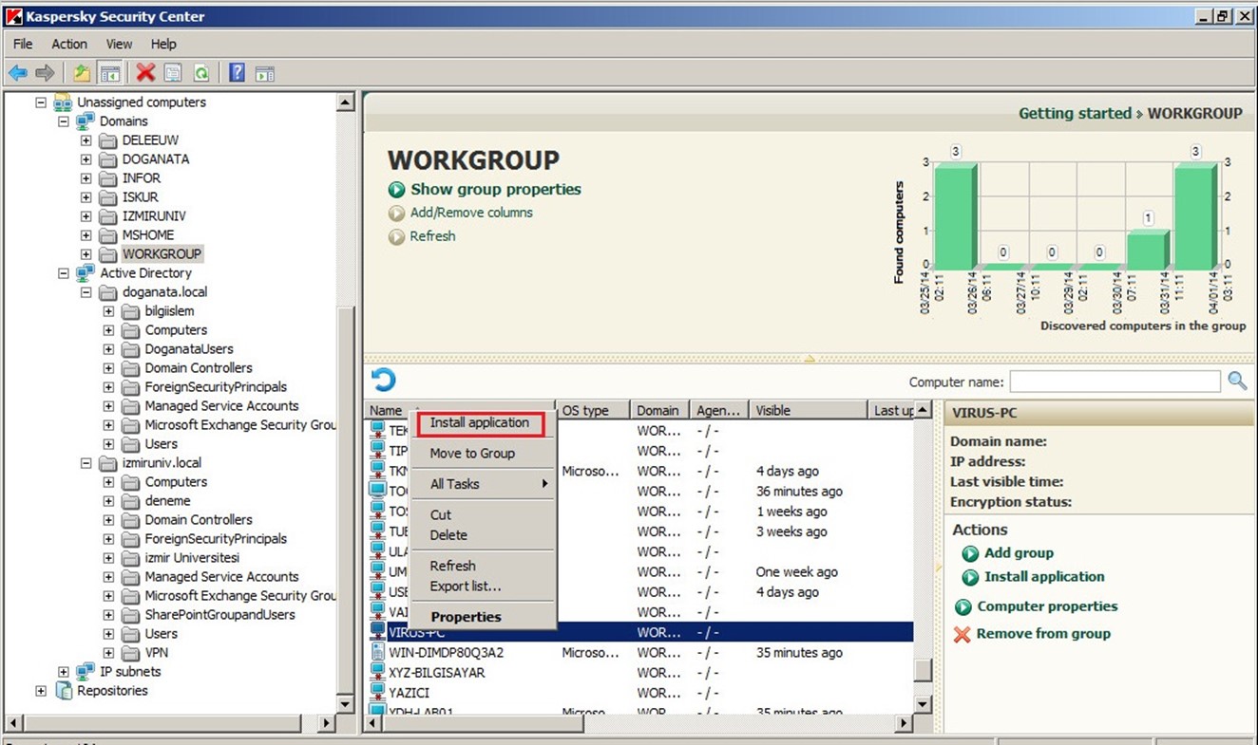Select izmir Universitesi folder in tree
This screenshot has width=1258, height=745.
click(192, 558)
